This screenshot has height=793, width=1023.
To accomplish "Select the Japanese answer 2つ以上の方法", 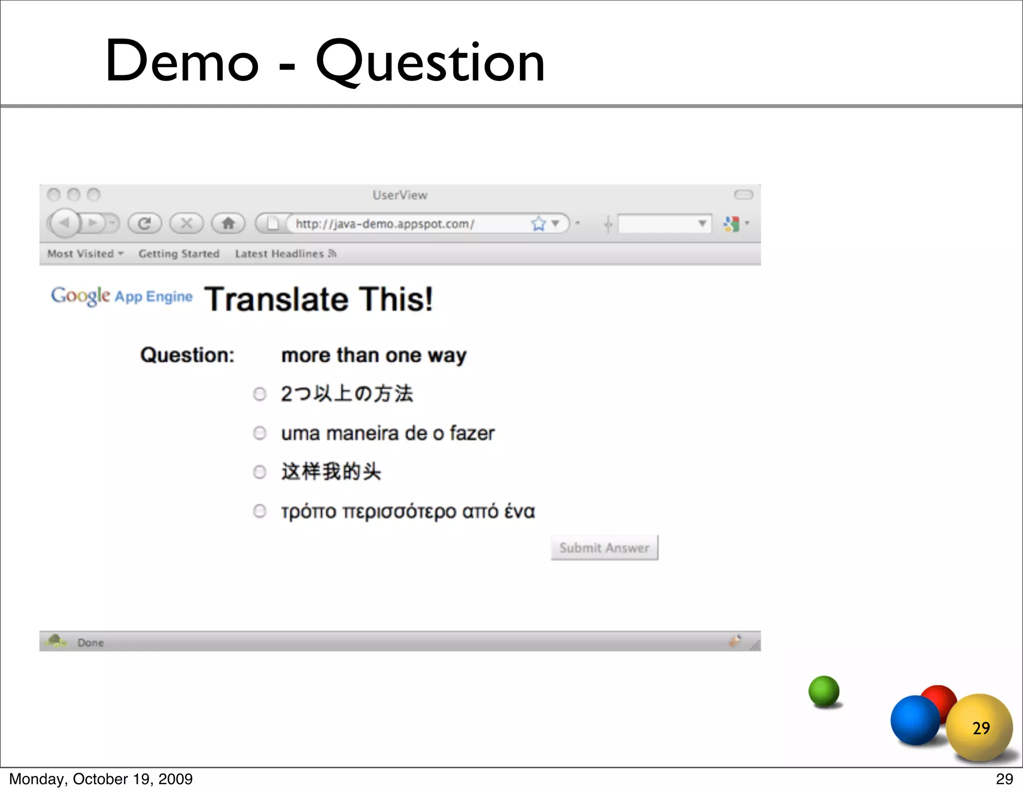I will coord(259,394).
